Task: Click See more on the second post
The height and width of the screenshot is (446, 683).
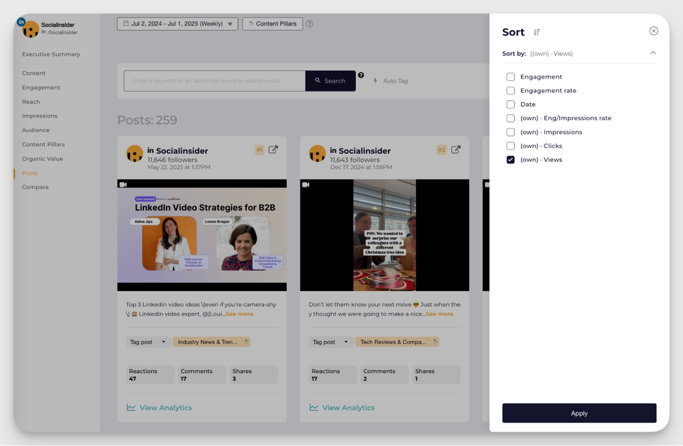Action: (439, 314)
